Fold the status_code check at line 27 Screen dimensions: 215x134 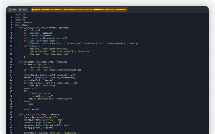(13, 83)
